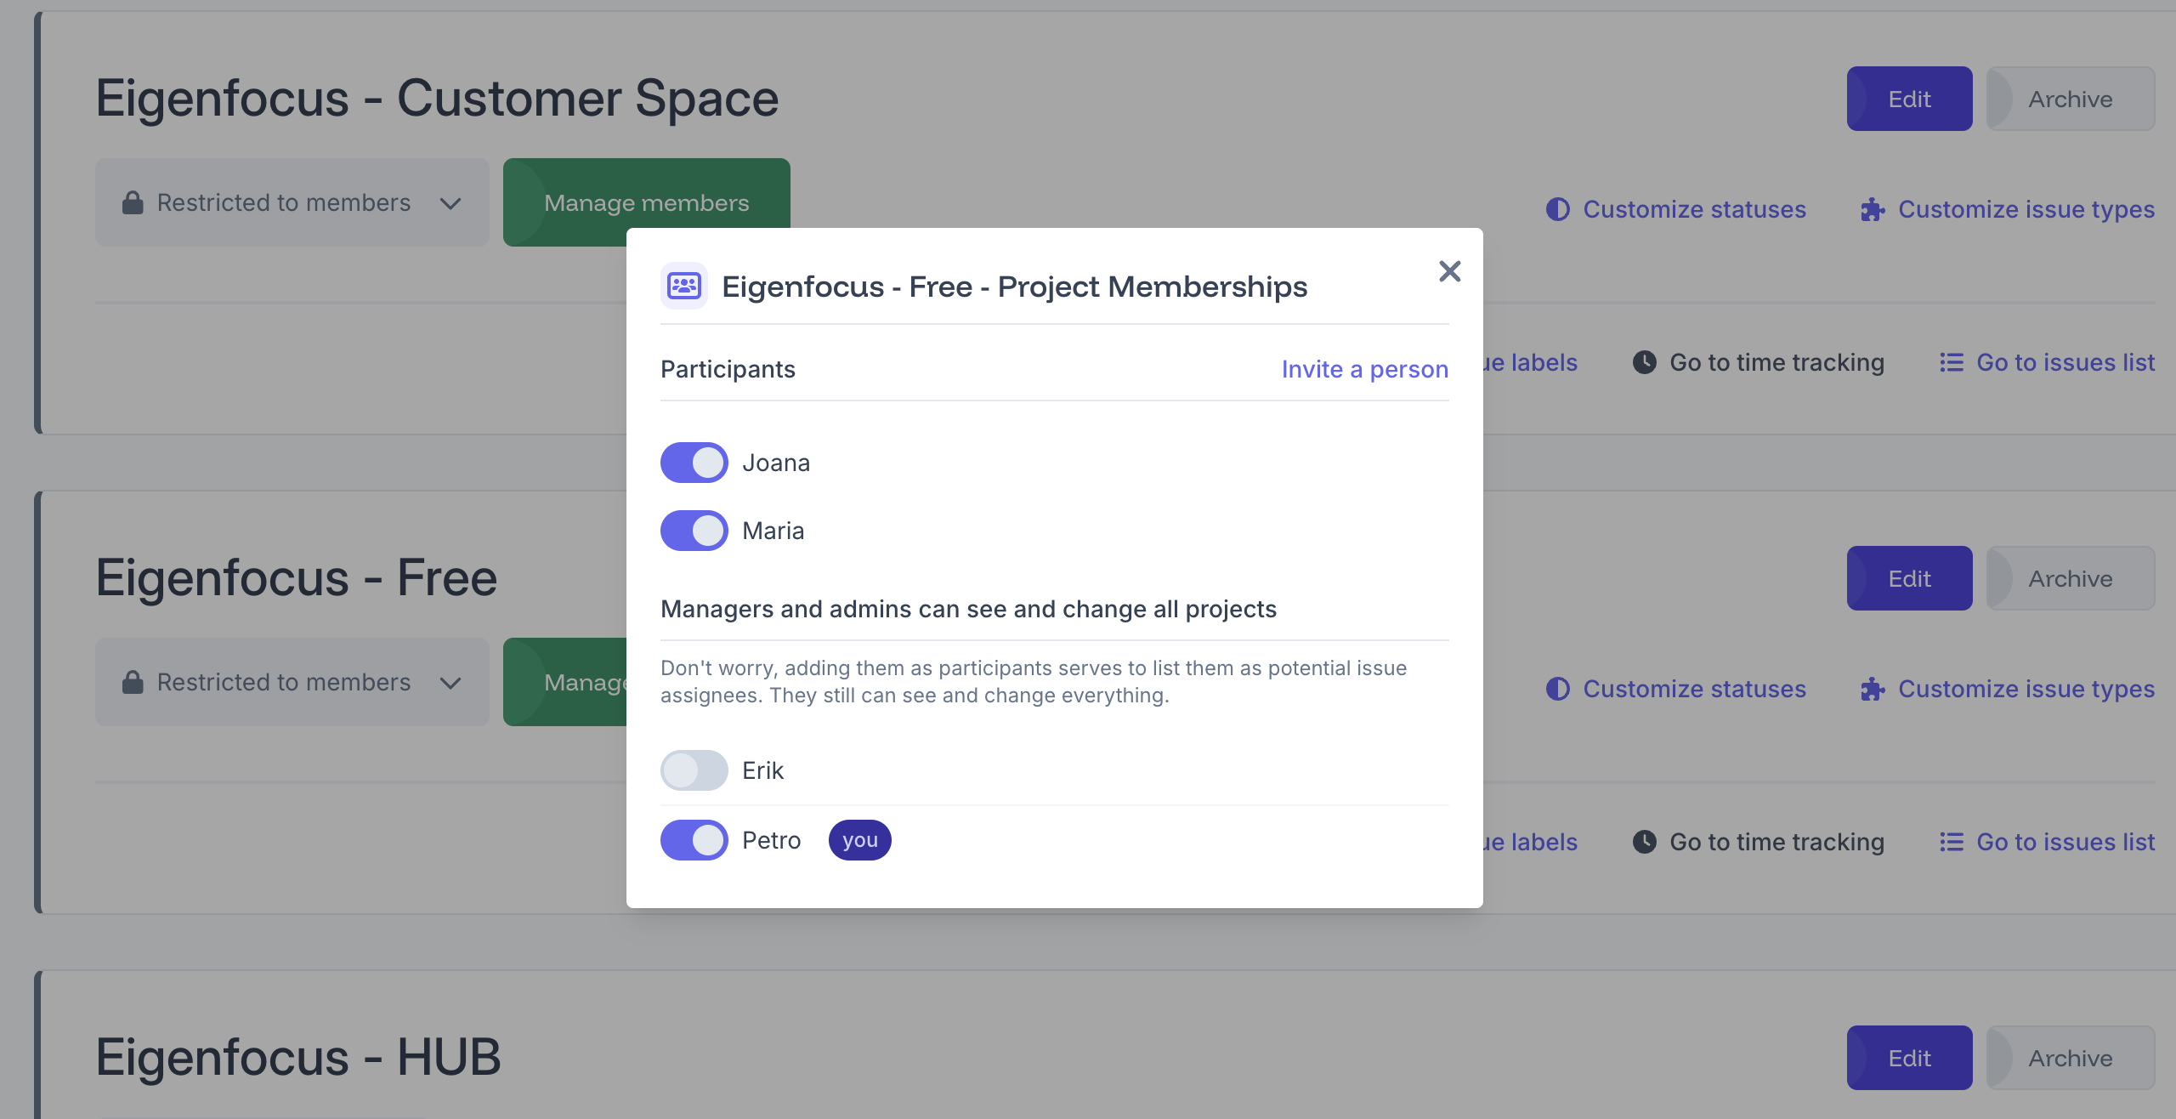Click the memberships group icon in dialog header
2176x1119 pixels.
pyautogui.click(x=684, y=286)
